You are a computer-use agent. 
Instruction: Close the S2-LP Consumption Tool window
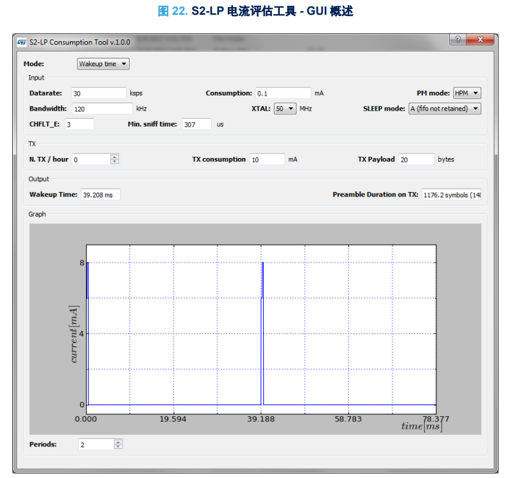coord(480,40)
